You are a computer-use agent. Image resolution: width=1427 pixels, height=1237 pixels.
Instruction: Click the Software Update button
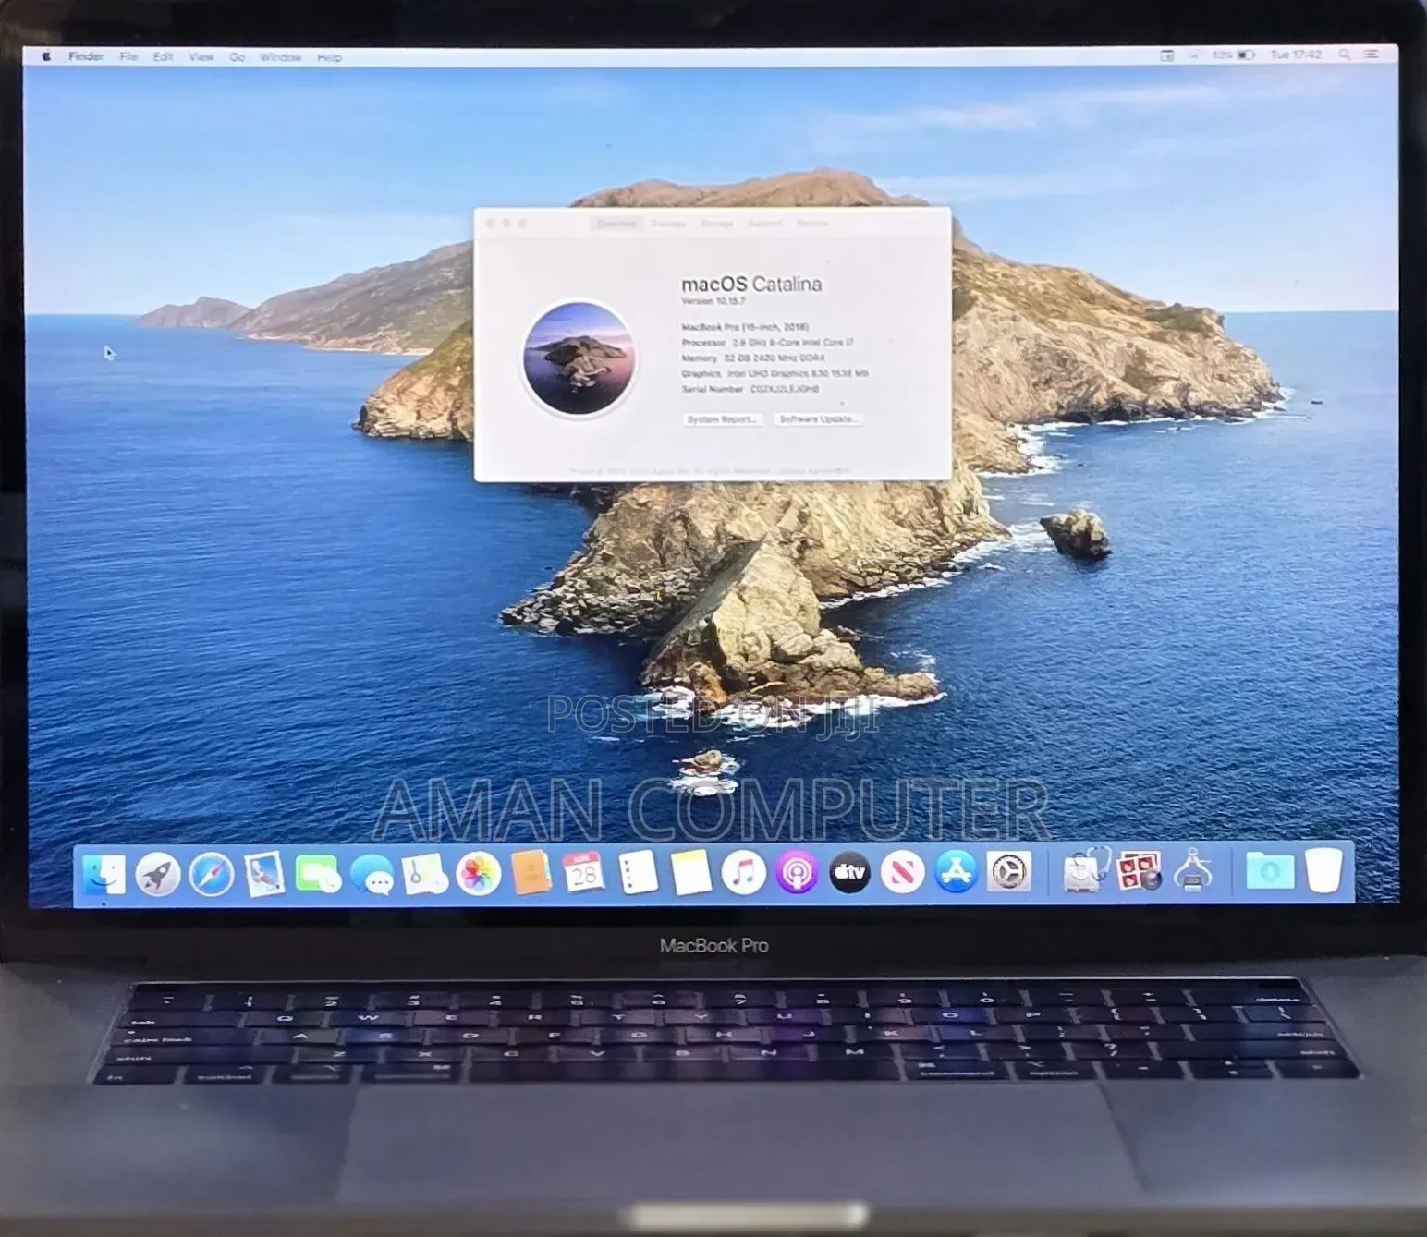[819, 419]
